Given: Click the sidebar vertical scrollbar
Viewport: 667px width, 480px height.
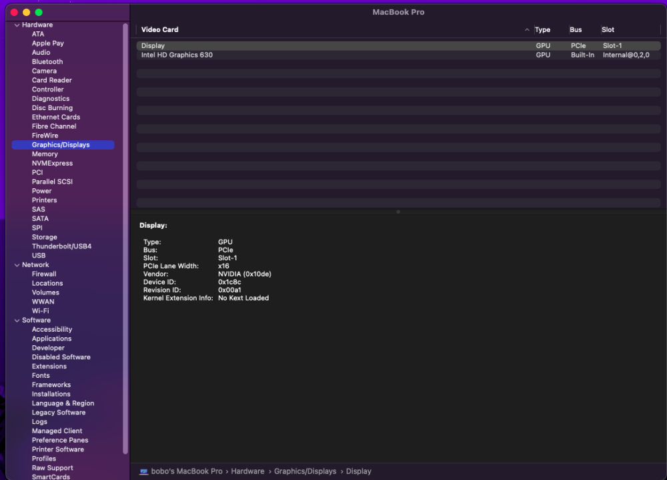Looking at the screenshot, I should click(125, 238).
